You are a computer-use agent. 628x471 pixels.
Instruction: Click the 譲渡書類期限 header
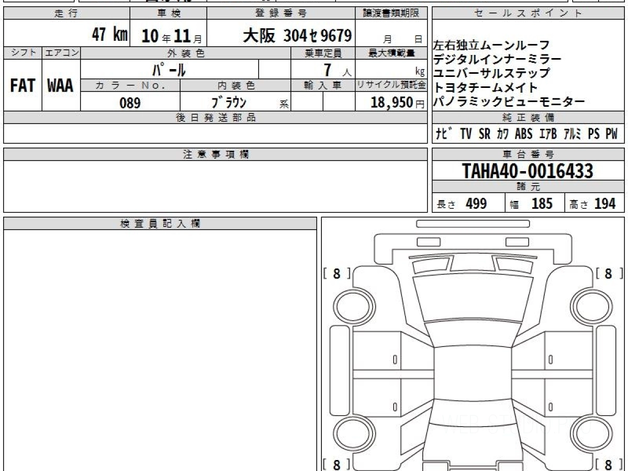click(x=391, y=14)
